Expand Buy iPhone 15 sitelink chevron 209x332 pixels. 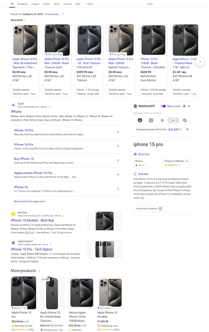click(x=118, y=160)
